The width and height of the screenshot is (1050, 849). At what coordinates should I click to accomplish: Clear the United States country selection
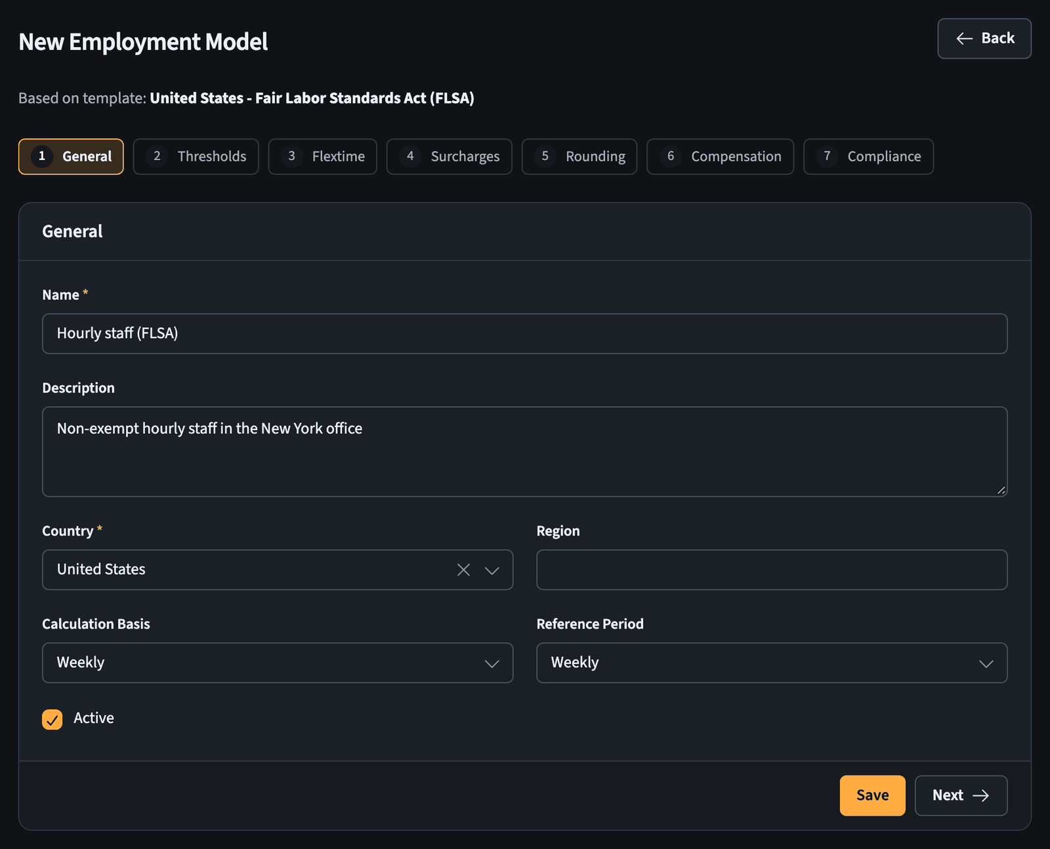(463, 570)
